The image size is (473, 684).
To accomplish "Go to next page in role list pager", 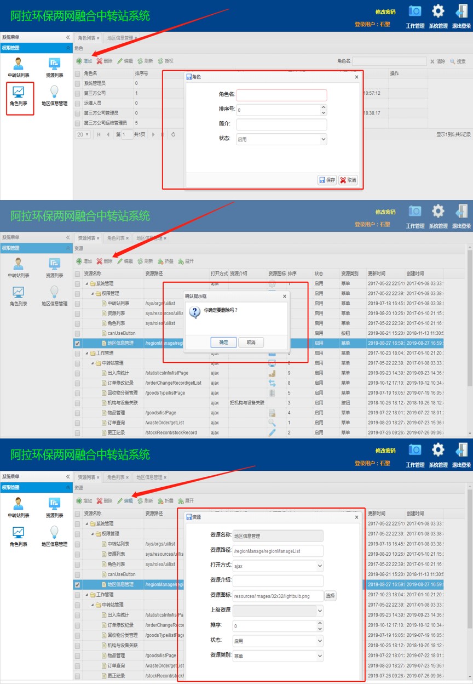I will (x=154, y=134).
